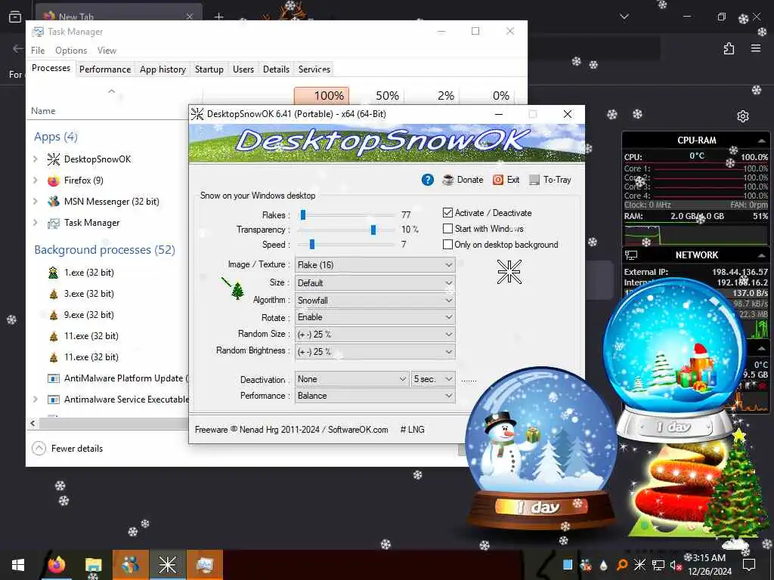The width and height of the screenshot is (774, 580).
Task: Click the network tray icon in the taskbar
Action: (x=658, y=565)
